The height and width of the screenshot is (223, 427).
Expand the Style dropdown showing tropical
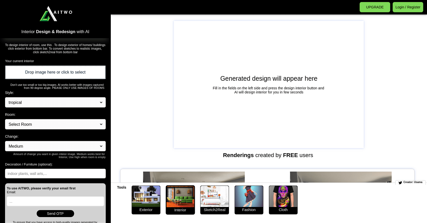tap(55, 102)
